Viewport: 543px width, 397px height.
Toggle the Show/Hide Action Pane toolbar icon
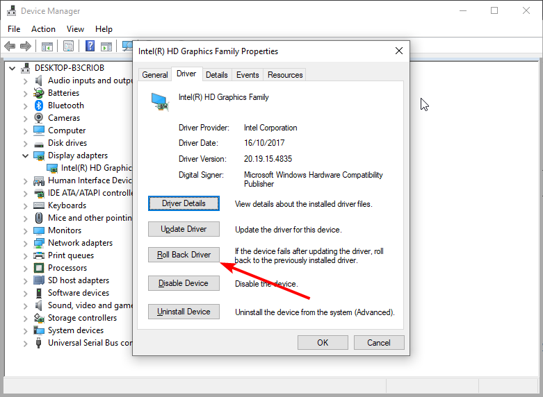coord(106,46)
